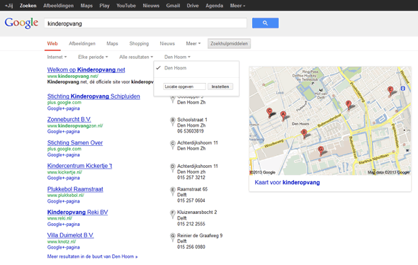Click marker C icon beside Achterdijkshoorn 11 Zh

[x=172, y=145]
